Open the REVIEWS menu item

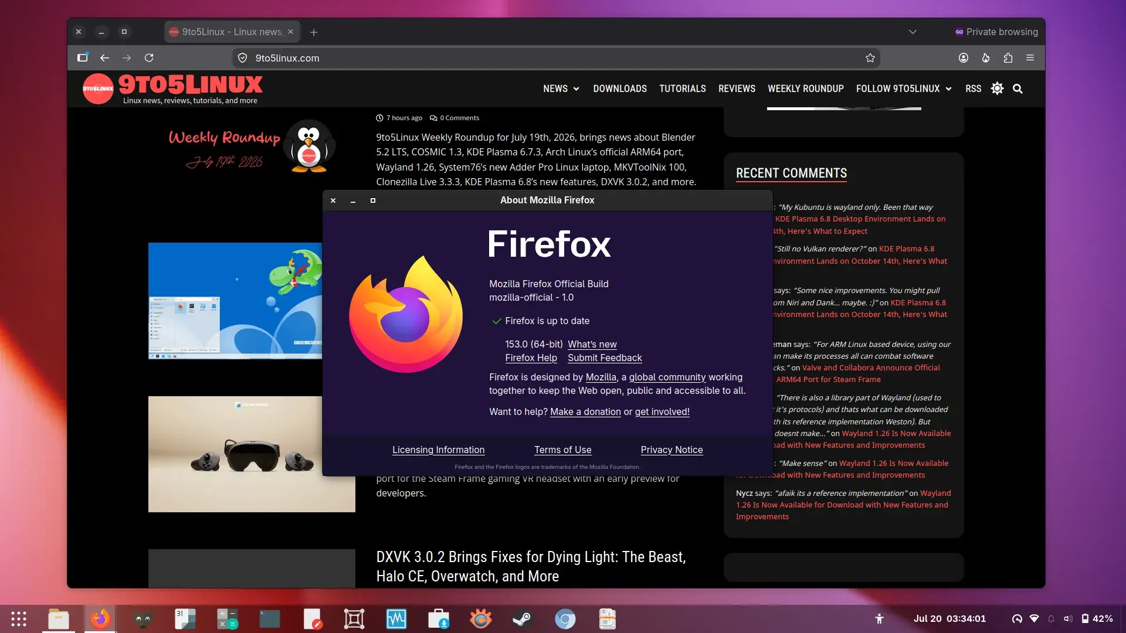(737, 89)
